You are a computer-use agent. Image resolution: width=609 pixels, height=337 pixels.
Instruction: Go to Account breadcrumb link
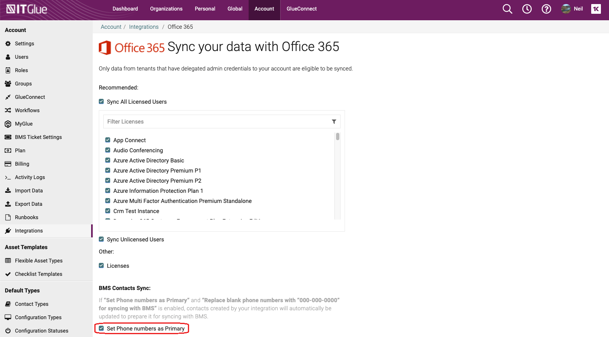click(111, 27)
